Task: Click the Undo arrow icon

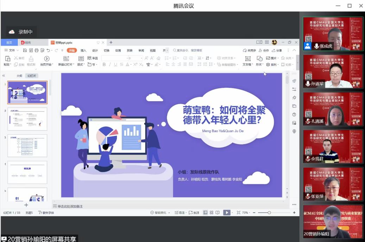Action: tap(49, 50)
